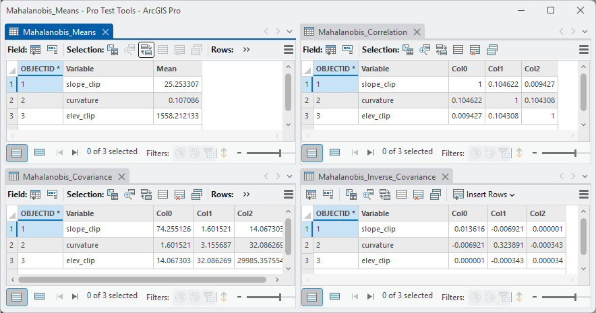Open hamburger menu of Mahalanobis_Means table

pyautogui.click(x=289, y=50)
